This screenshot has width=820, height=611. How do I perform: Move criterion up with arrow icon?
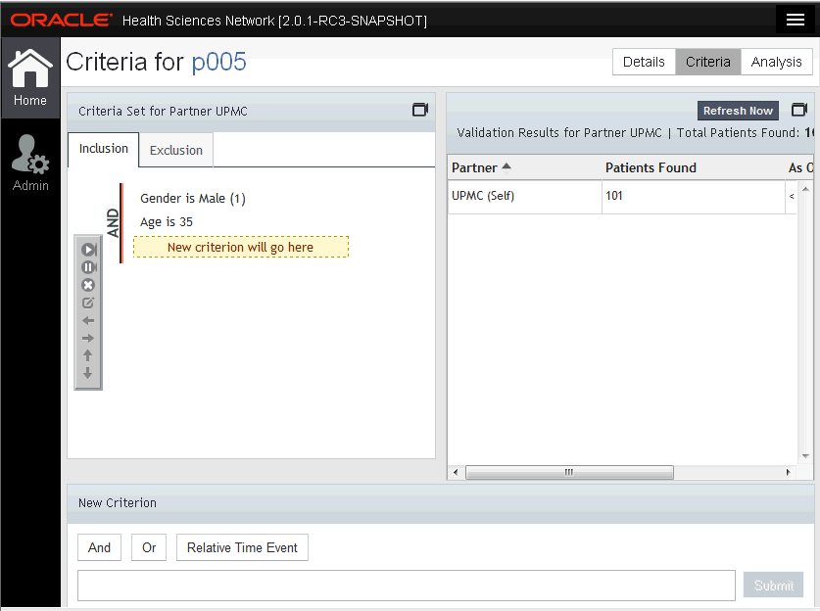pos(88,355)
